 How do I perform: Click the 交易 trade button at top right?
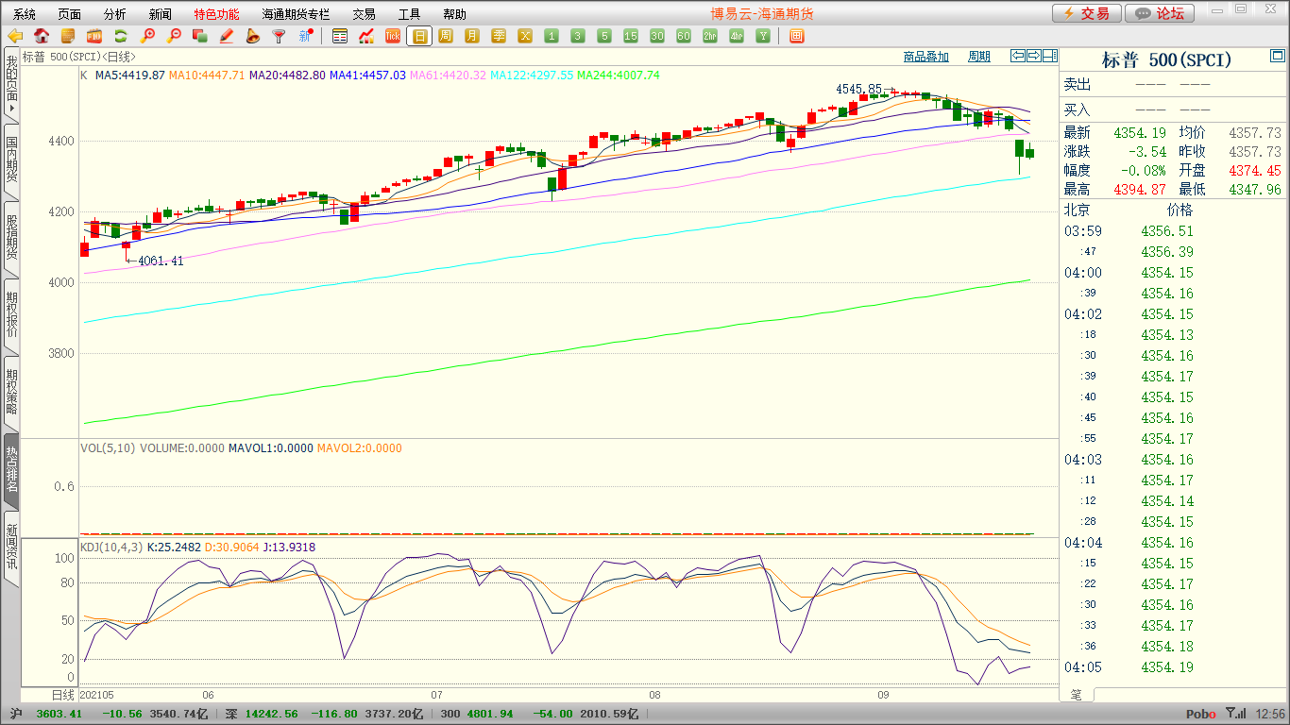(x=1087, y=13)
